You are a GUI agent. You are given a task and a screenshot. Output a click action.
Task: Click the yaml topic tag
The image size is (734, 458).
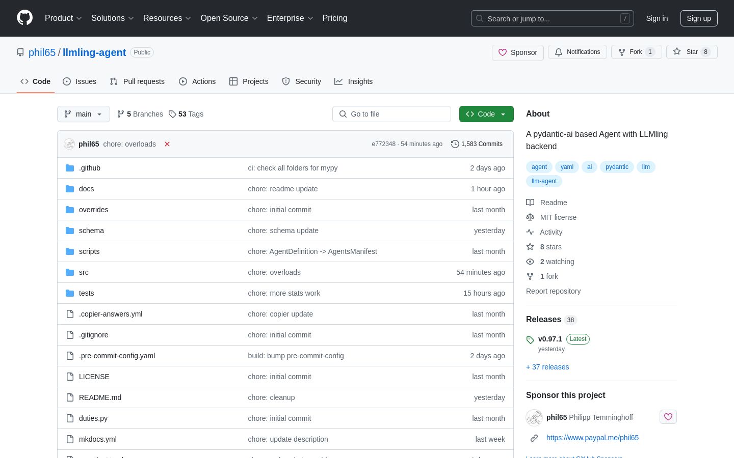[567, 167]
